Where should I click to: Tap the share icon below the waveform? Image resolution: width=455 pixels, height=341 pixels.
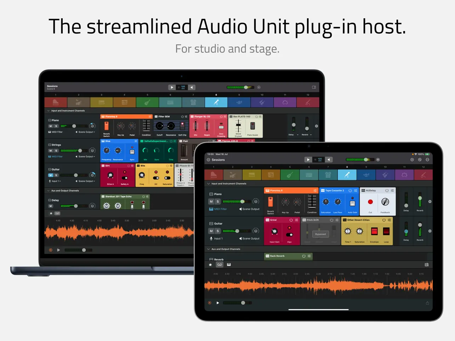pos(428,303)
